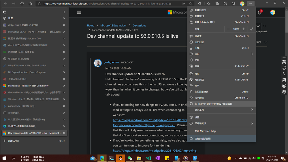
Task: Select 新建窗口 menu entry
Action: 221,16
